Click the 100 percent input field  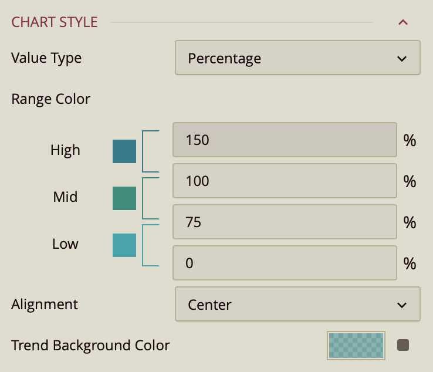point(285,181)
